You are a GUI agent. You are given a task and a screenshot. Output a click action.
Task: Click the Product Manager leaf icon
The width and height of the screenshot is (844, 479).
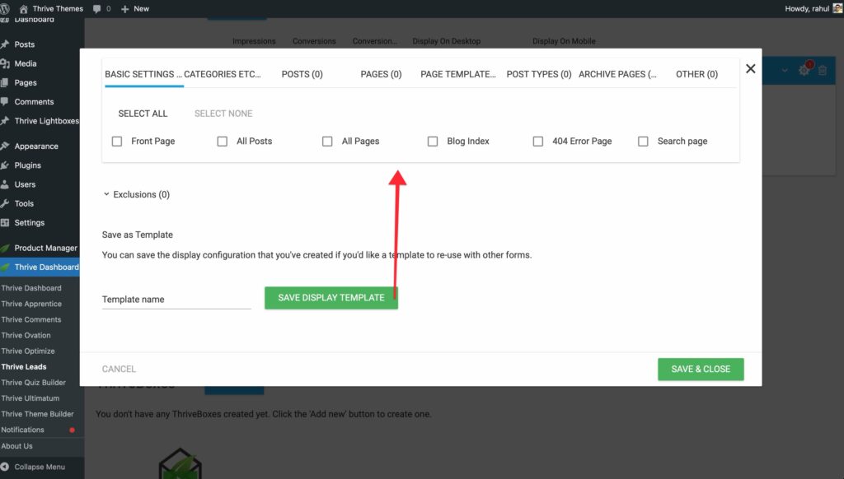(6, 248)
